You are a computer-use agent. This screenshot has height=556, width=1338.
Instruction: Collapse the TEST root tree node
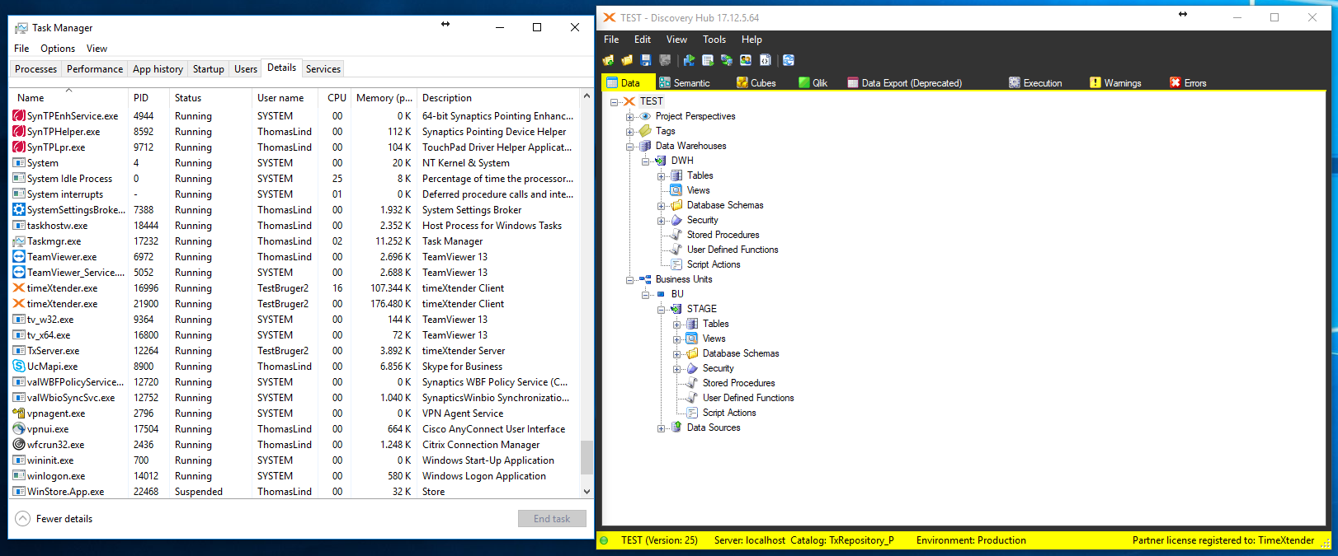click(x=614, y=102)
